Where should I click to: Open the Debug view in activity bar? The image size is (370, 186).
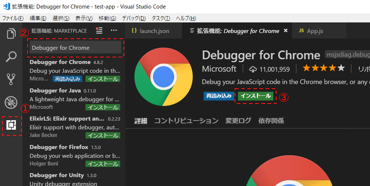(x=11, y=102)
